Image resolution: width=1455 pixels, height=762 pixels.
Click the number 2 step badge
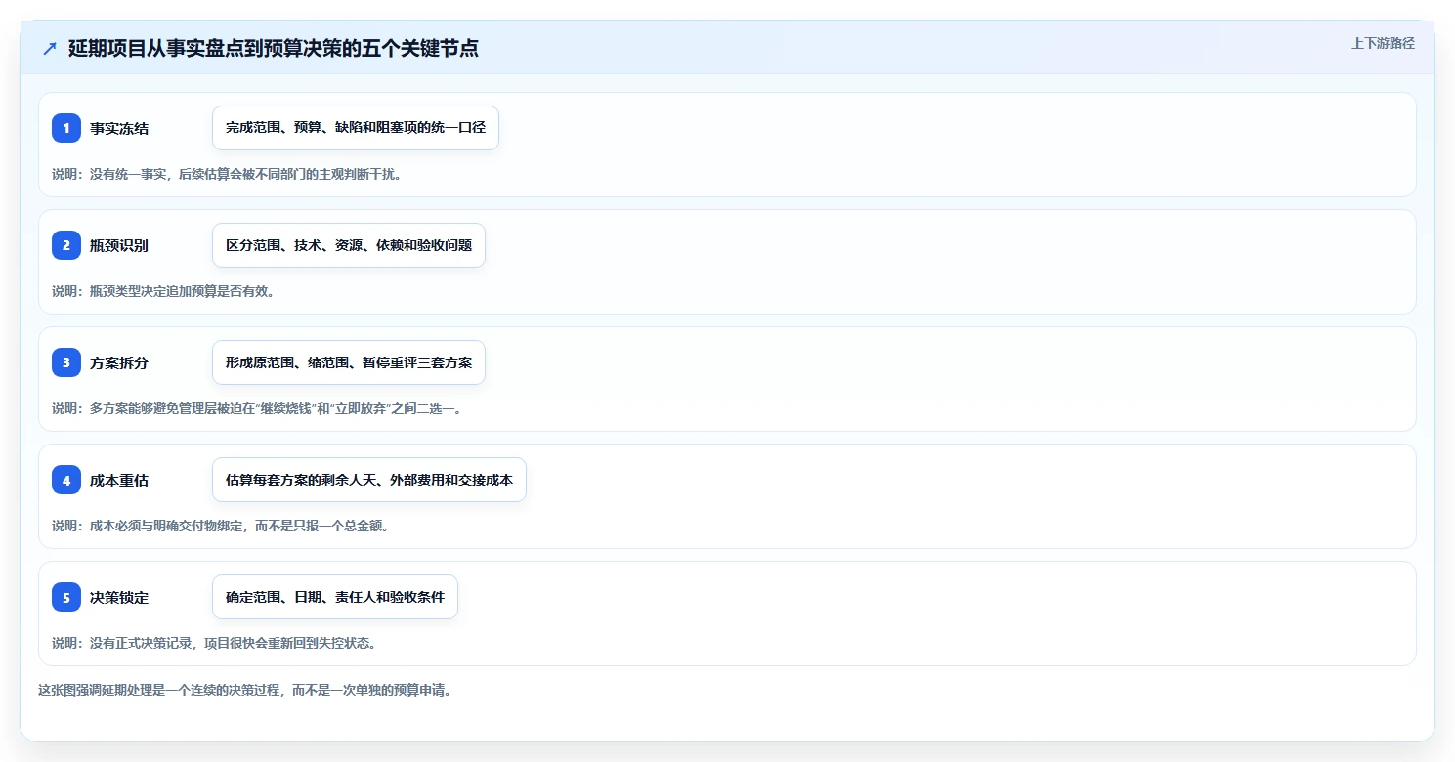point(66,245)
